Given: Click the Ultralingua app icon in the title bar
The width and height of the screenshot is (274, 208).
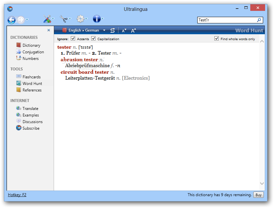Looking at the screenshot, I should [10, 9].
